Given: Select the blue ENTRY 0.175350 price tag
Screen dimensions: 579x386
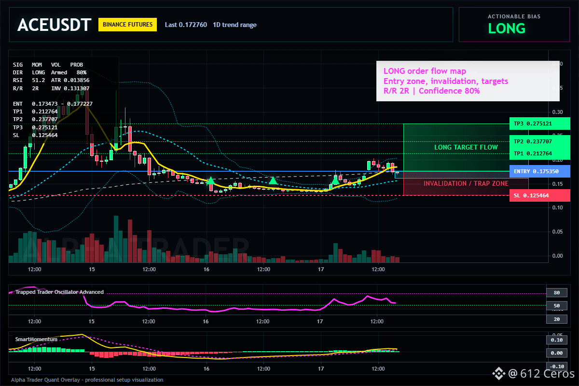Looking at the screenshot, I should coord(539,171).
